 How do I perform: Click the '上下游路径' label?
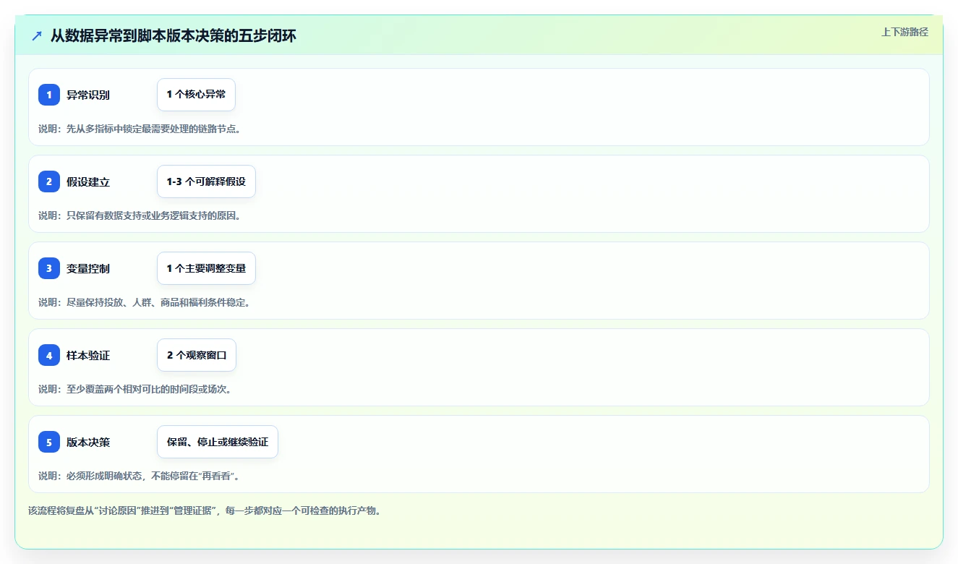[x=904, y=32]
